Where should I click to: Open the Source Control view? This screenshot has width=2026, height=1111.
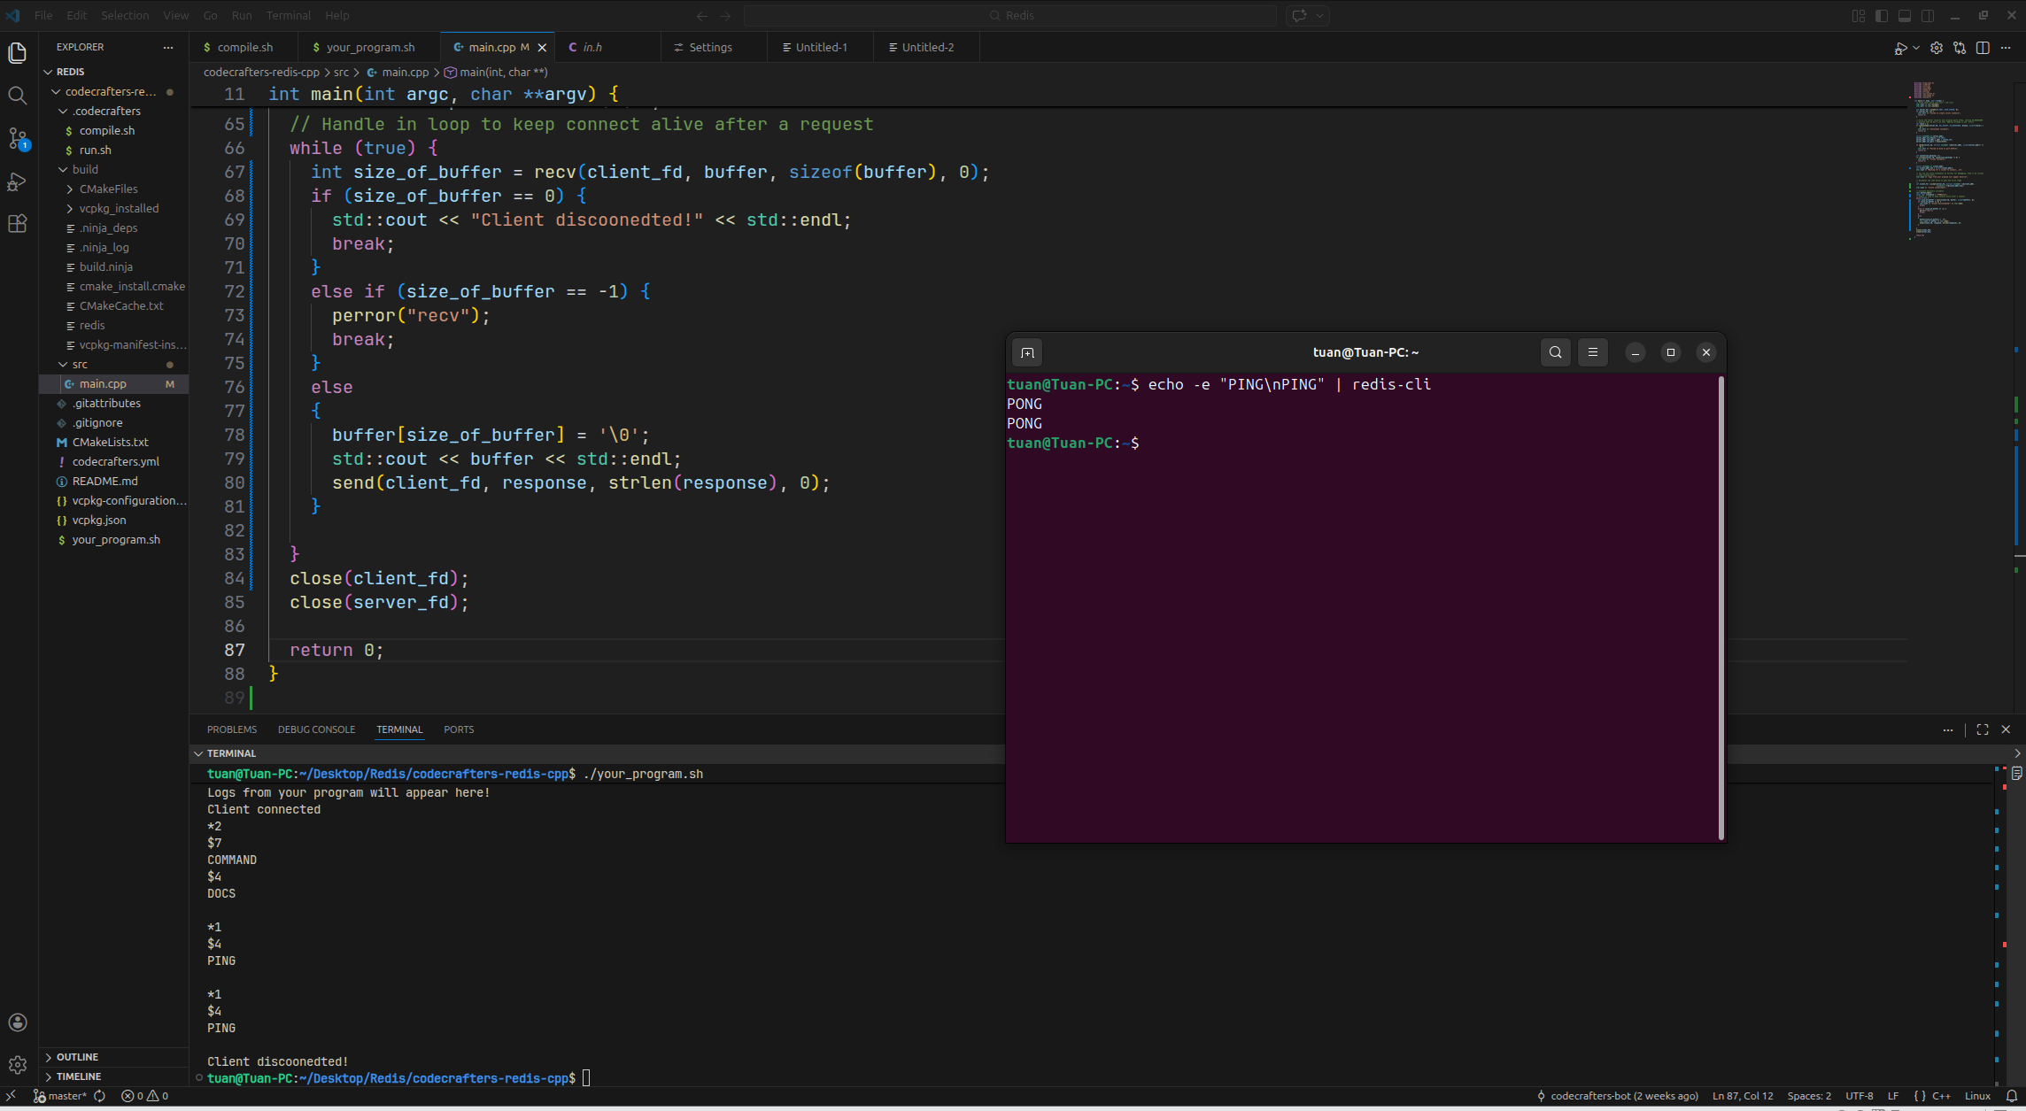tap(18, 138)
